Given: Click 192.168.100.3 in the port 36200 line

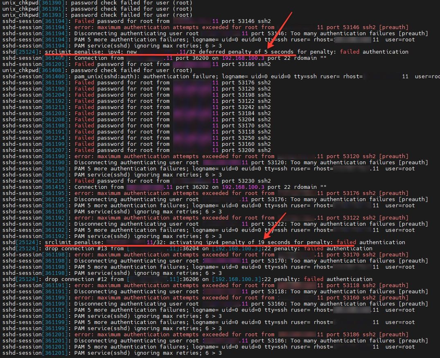Looking at the screenshot, I should 243,58.
